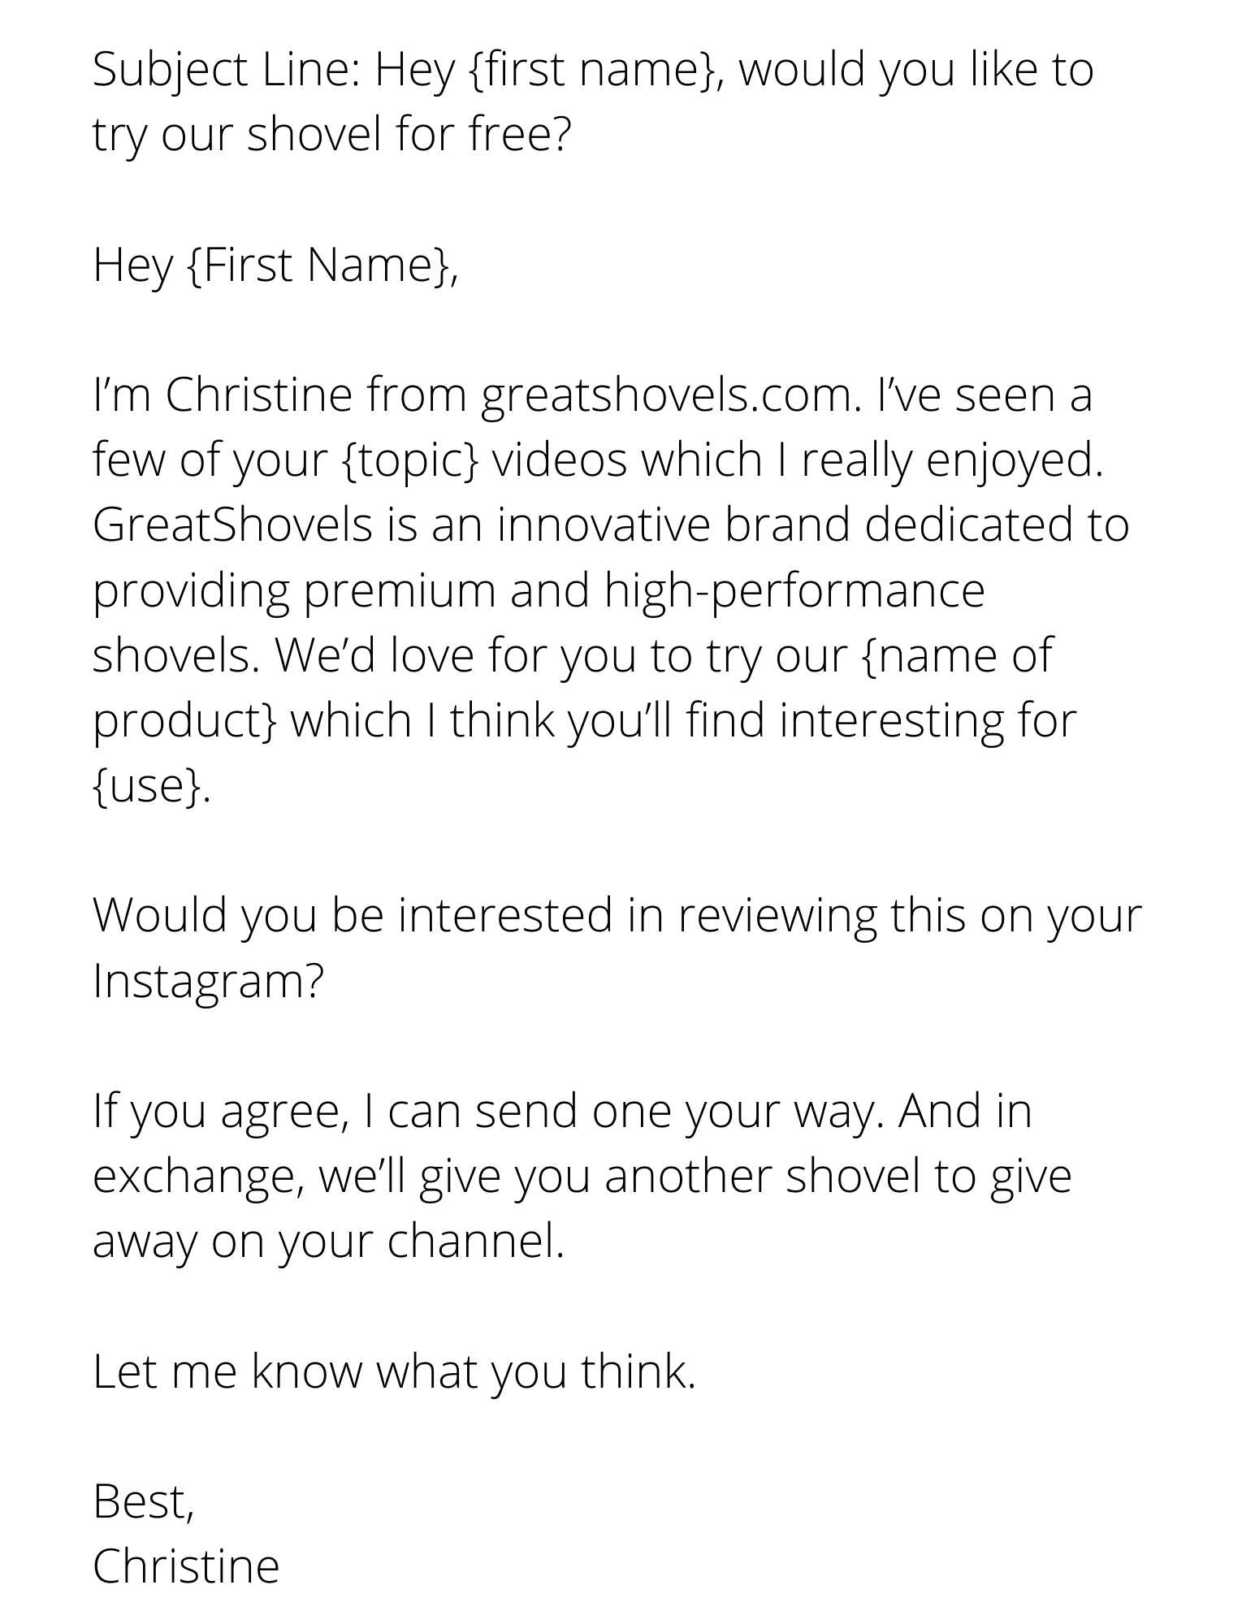Click 'Let me know what you think.'
The image size is (1255, 1624).
395,1372
